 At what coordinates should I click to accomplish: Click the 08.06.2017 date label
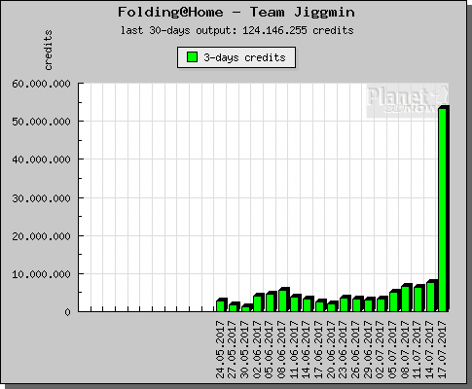tap(282, 349)
